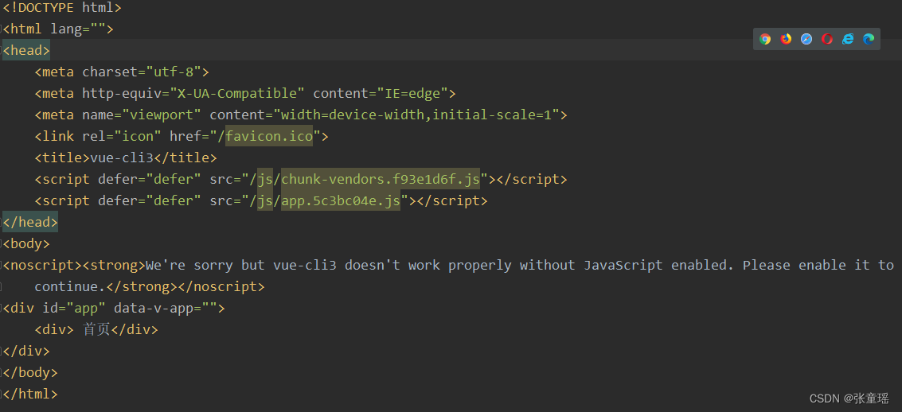The height and width of the screenshot is (412, 902).
Task: Click the closing head tag
Action: 30,223
